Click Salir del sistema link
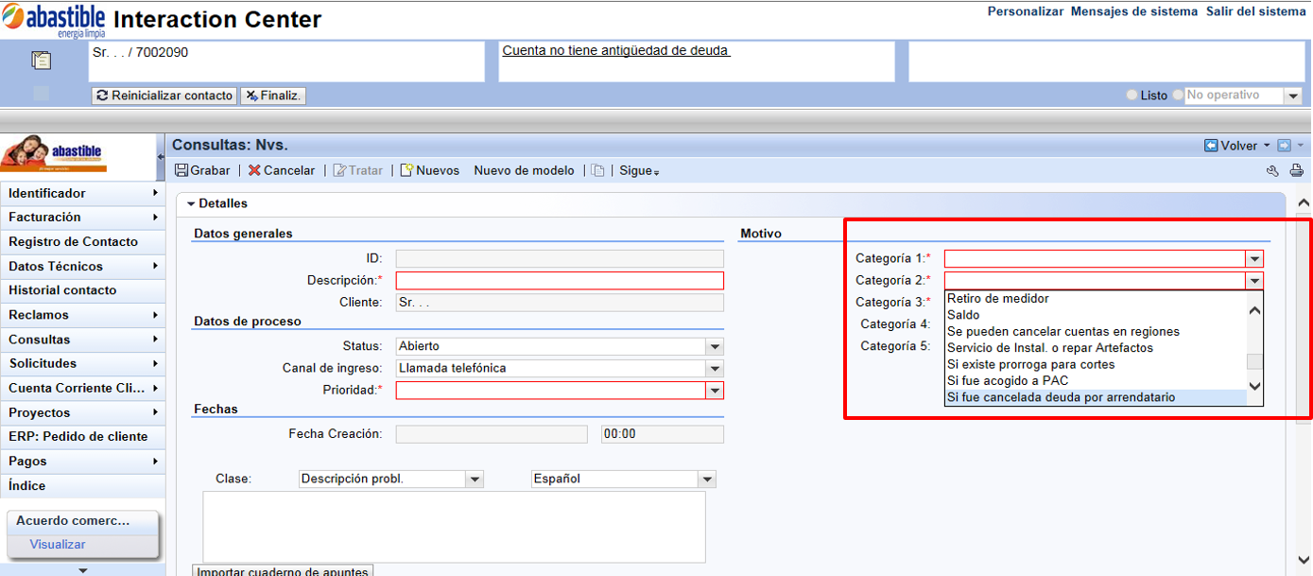This screenshot has width=1313, height=576. (x=1255, y=11)
